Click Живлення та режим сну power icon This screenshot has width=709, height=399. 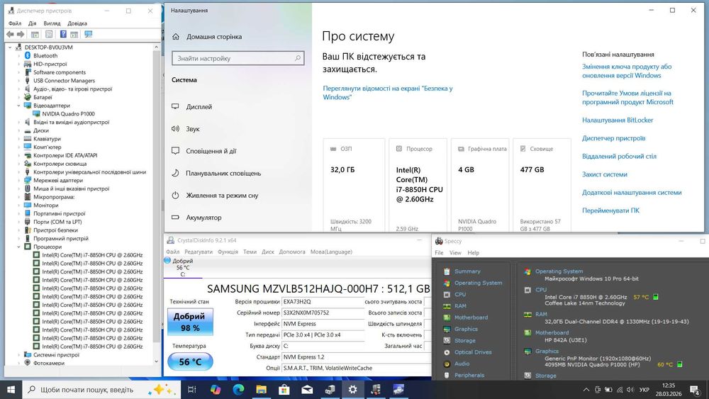click(175, 195)
